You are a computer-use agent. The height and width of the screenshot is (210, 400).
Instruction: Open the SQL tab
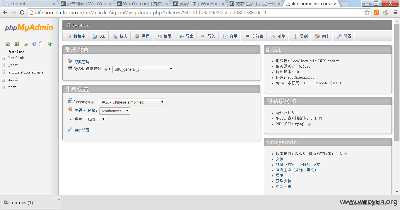[x=99, y=36]
